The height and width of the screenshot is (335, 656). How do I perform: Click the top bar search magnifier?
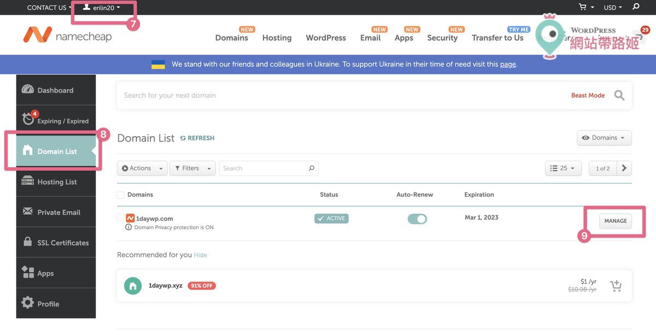636,7
